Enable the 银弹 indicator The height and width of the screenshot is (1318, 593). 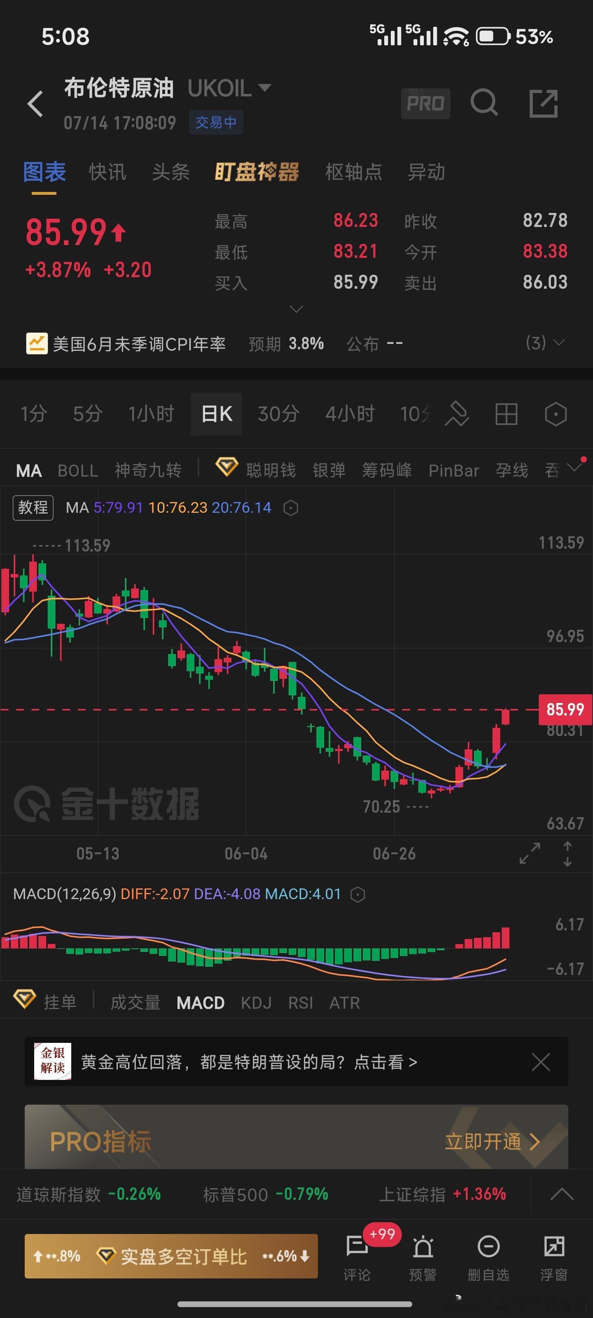pyautogui.click(x=329, y=471)
